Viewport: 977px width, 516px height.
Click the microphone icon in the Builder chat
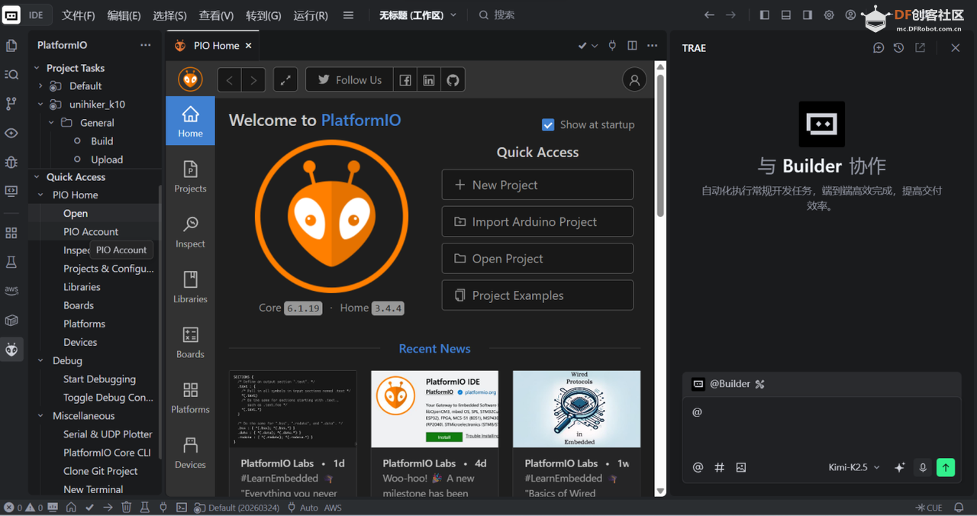pyautogui.click(x=923, y=467)
